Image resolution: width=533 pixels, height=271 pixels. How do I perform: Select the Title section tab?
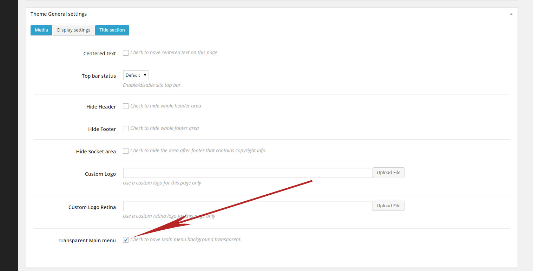[112, 30]
